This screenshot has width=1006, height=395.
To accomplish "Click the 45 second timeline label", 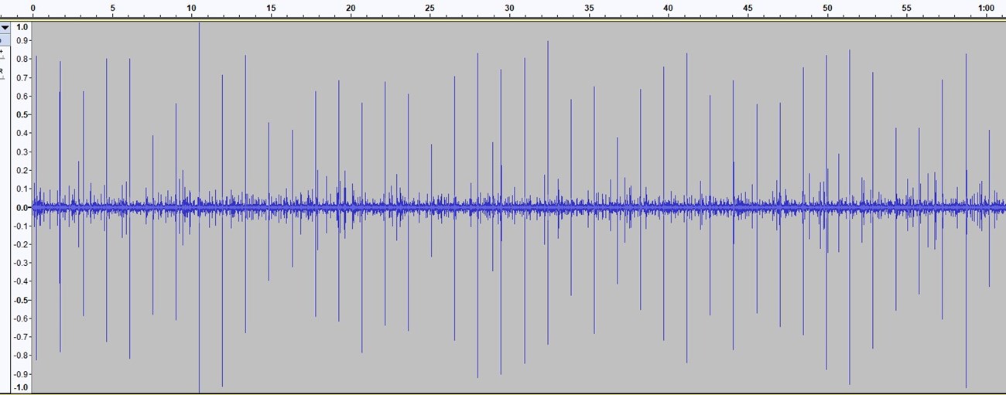I will (x=748, y=8).
